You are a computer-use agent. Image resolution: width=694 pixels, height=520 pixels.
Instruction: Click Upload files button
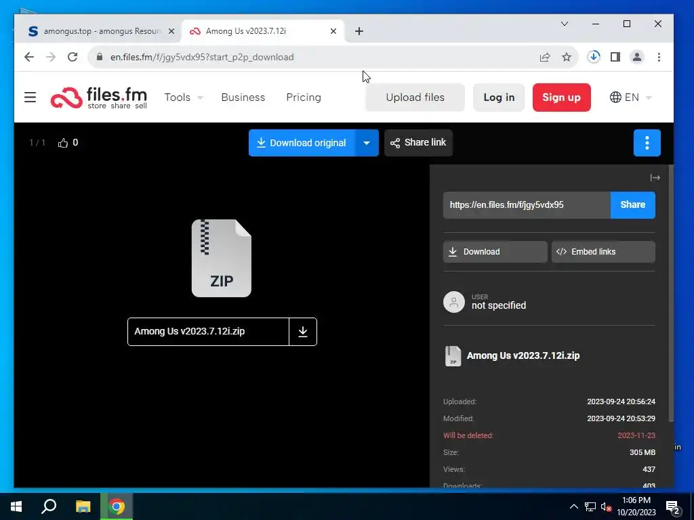(x=415, y=97)
